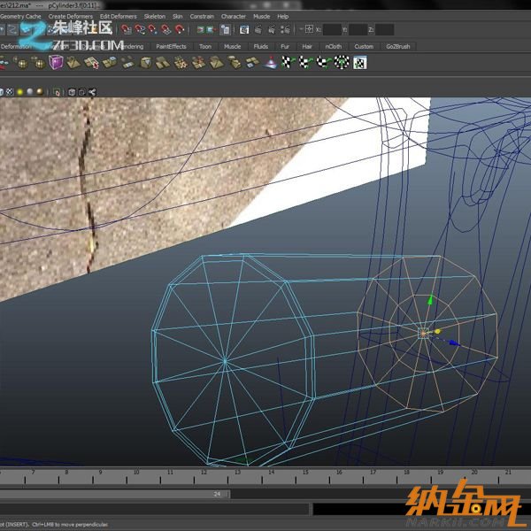Open the Skeleton menu
This screenshot has height=531, width=531.
[154, 16]
